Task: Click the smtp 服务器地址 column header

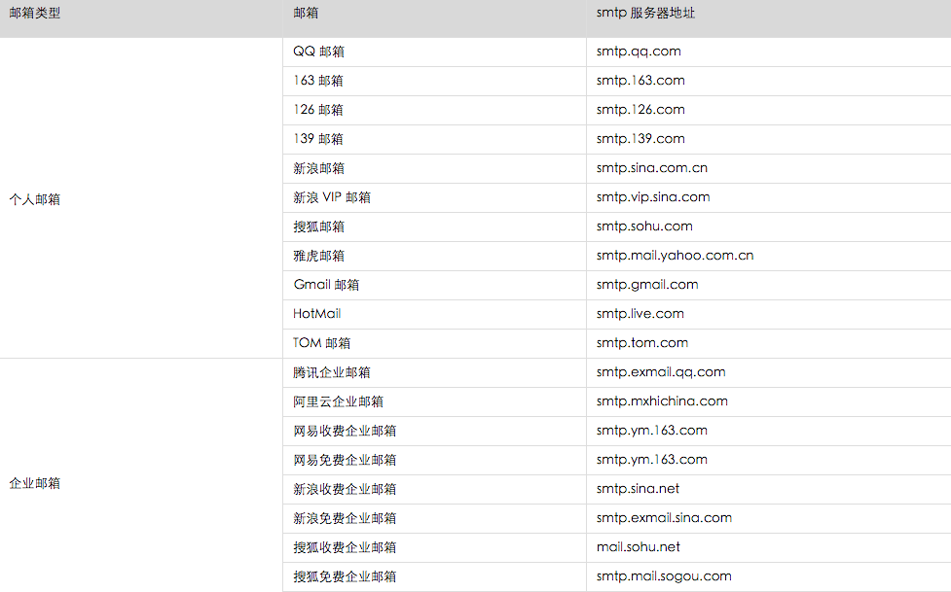Action: 645,14
